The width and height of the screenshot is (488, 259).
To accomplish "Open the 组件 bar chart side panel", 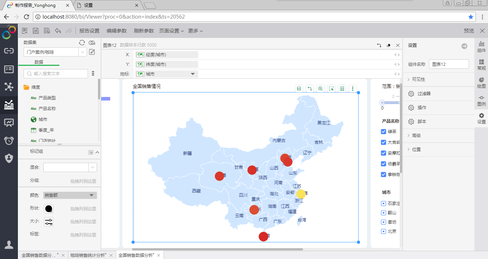I will click(481, 47).
